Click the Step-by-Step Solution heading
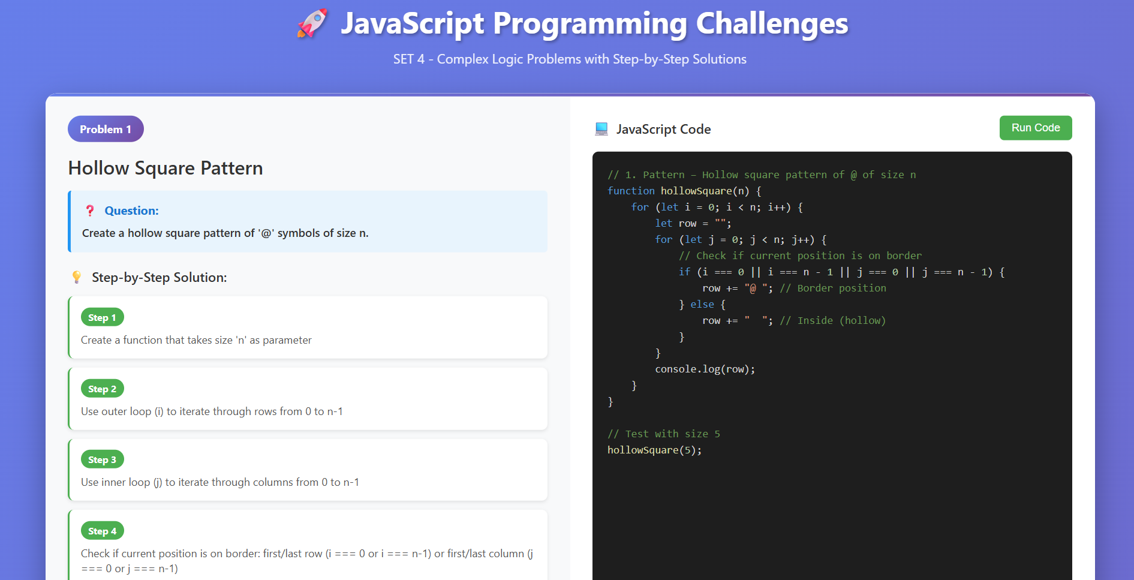 tap(159, 277)
